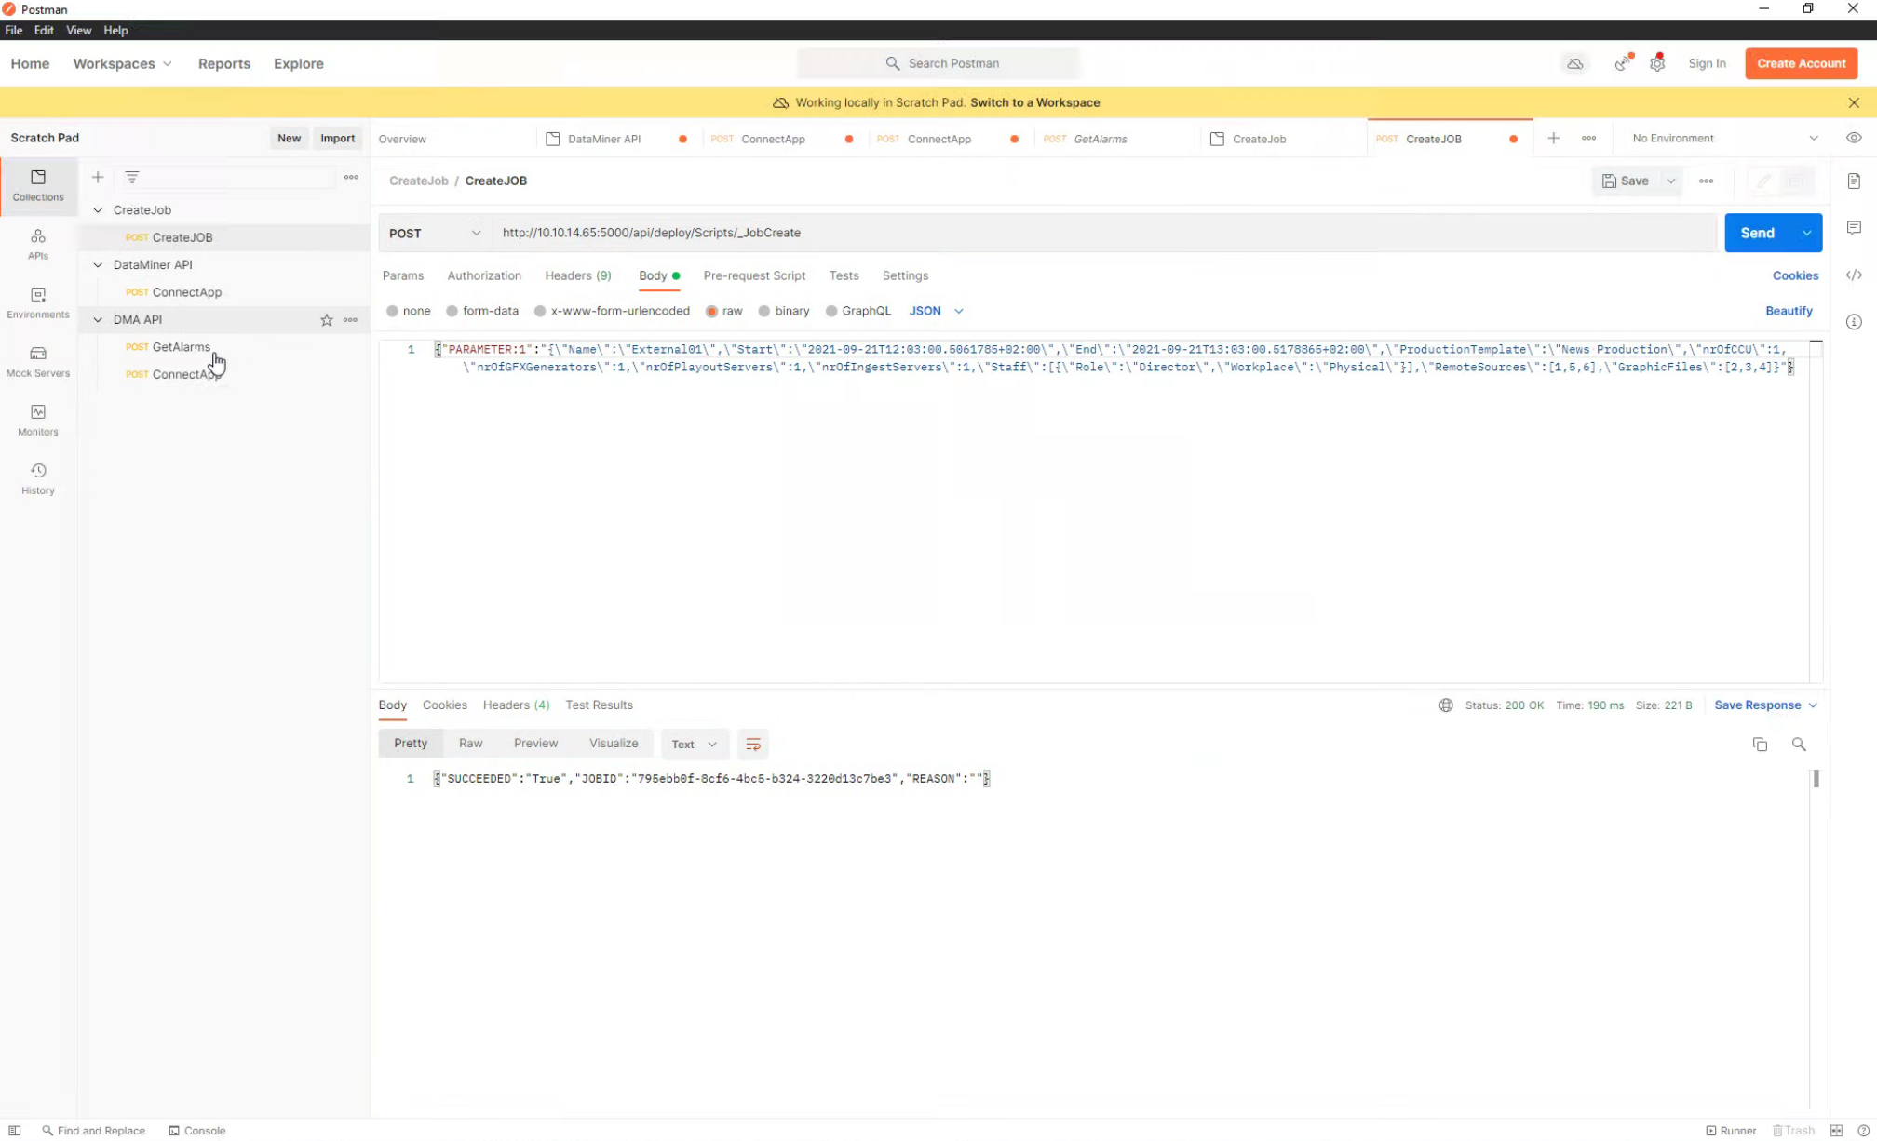Open the settings gear icon in header
Viewport: 1877px width, 1141px height.
pos(1657,63)
